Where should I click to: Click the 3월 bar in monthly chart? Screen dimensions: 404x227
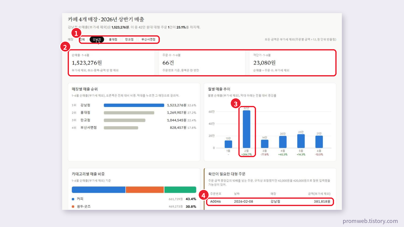point(265,144)
